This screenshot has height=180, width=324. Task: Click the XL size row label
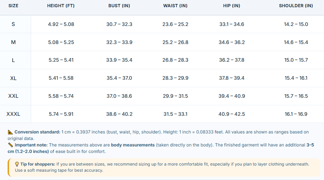[13, 78]
